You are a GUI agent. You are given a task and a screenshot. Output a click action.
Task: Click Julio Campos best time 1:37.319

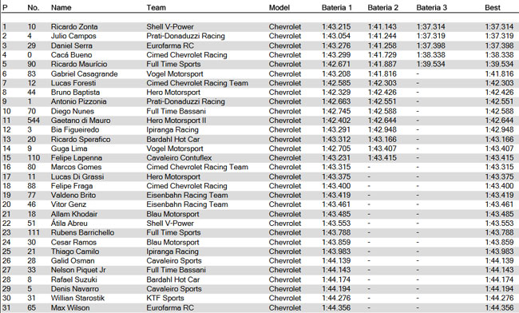[499, 36]
